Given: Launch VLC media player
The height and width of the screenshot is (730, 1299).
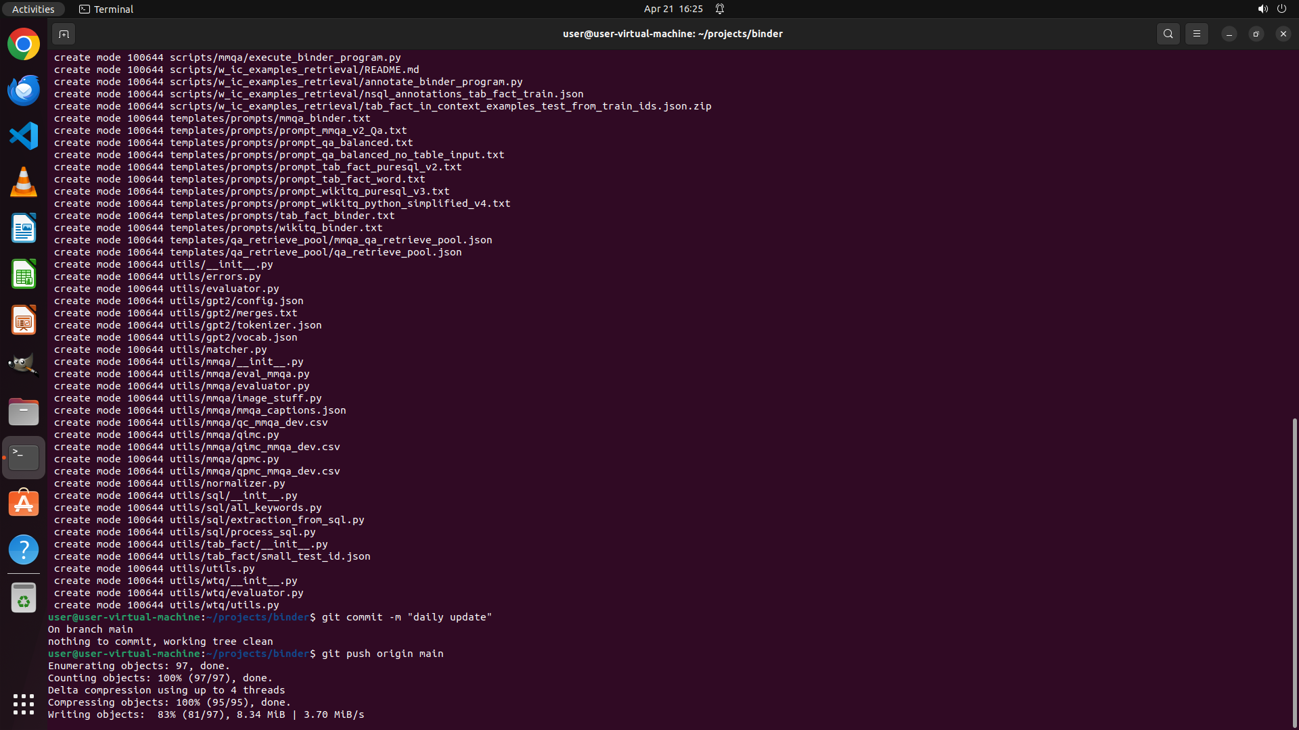Looking at the screenshot, I should click(24, 182).
